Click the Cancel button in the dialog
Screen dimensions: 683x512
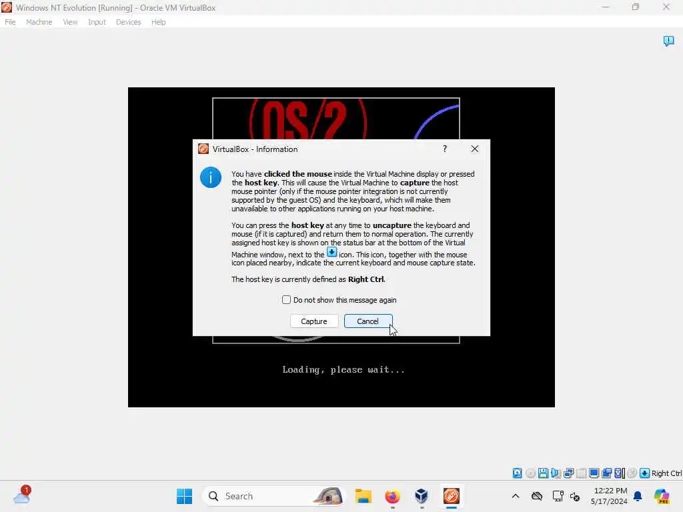click(368, 321)
